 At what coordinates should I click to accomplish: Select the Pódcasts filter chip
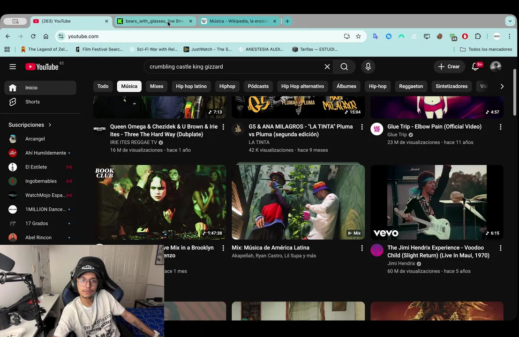tap(258, 86)
